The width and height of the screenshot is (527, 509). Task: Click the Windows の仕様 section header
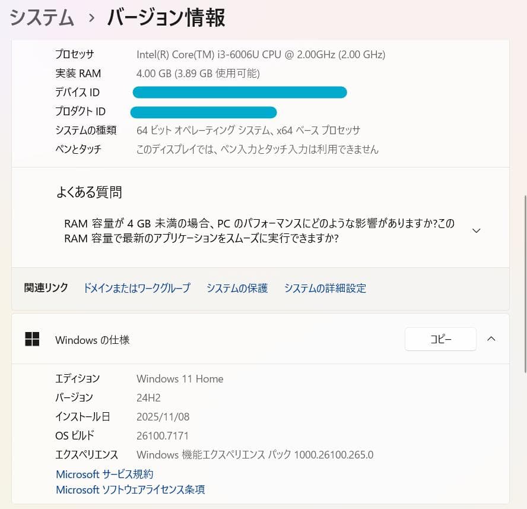(92, 340)
